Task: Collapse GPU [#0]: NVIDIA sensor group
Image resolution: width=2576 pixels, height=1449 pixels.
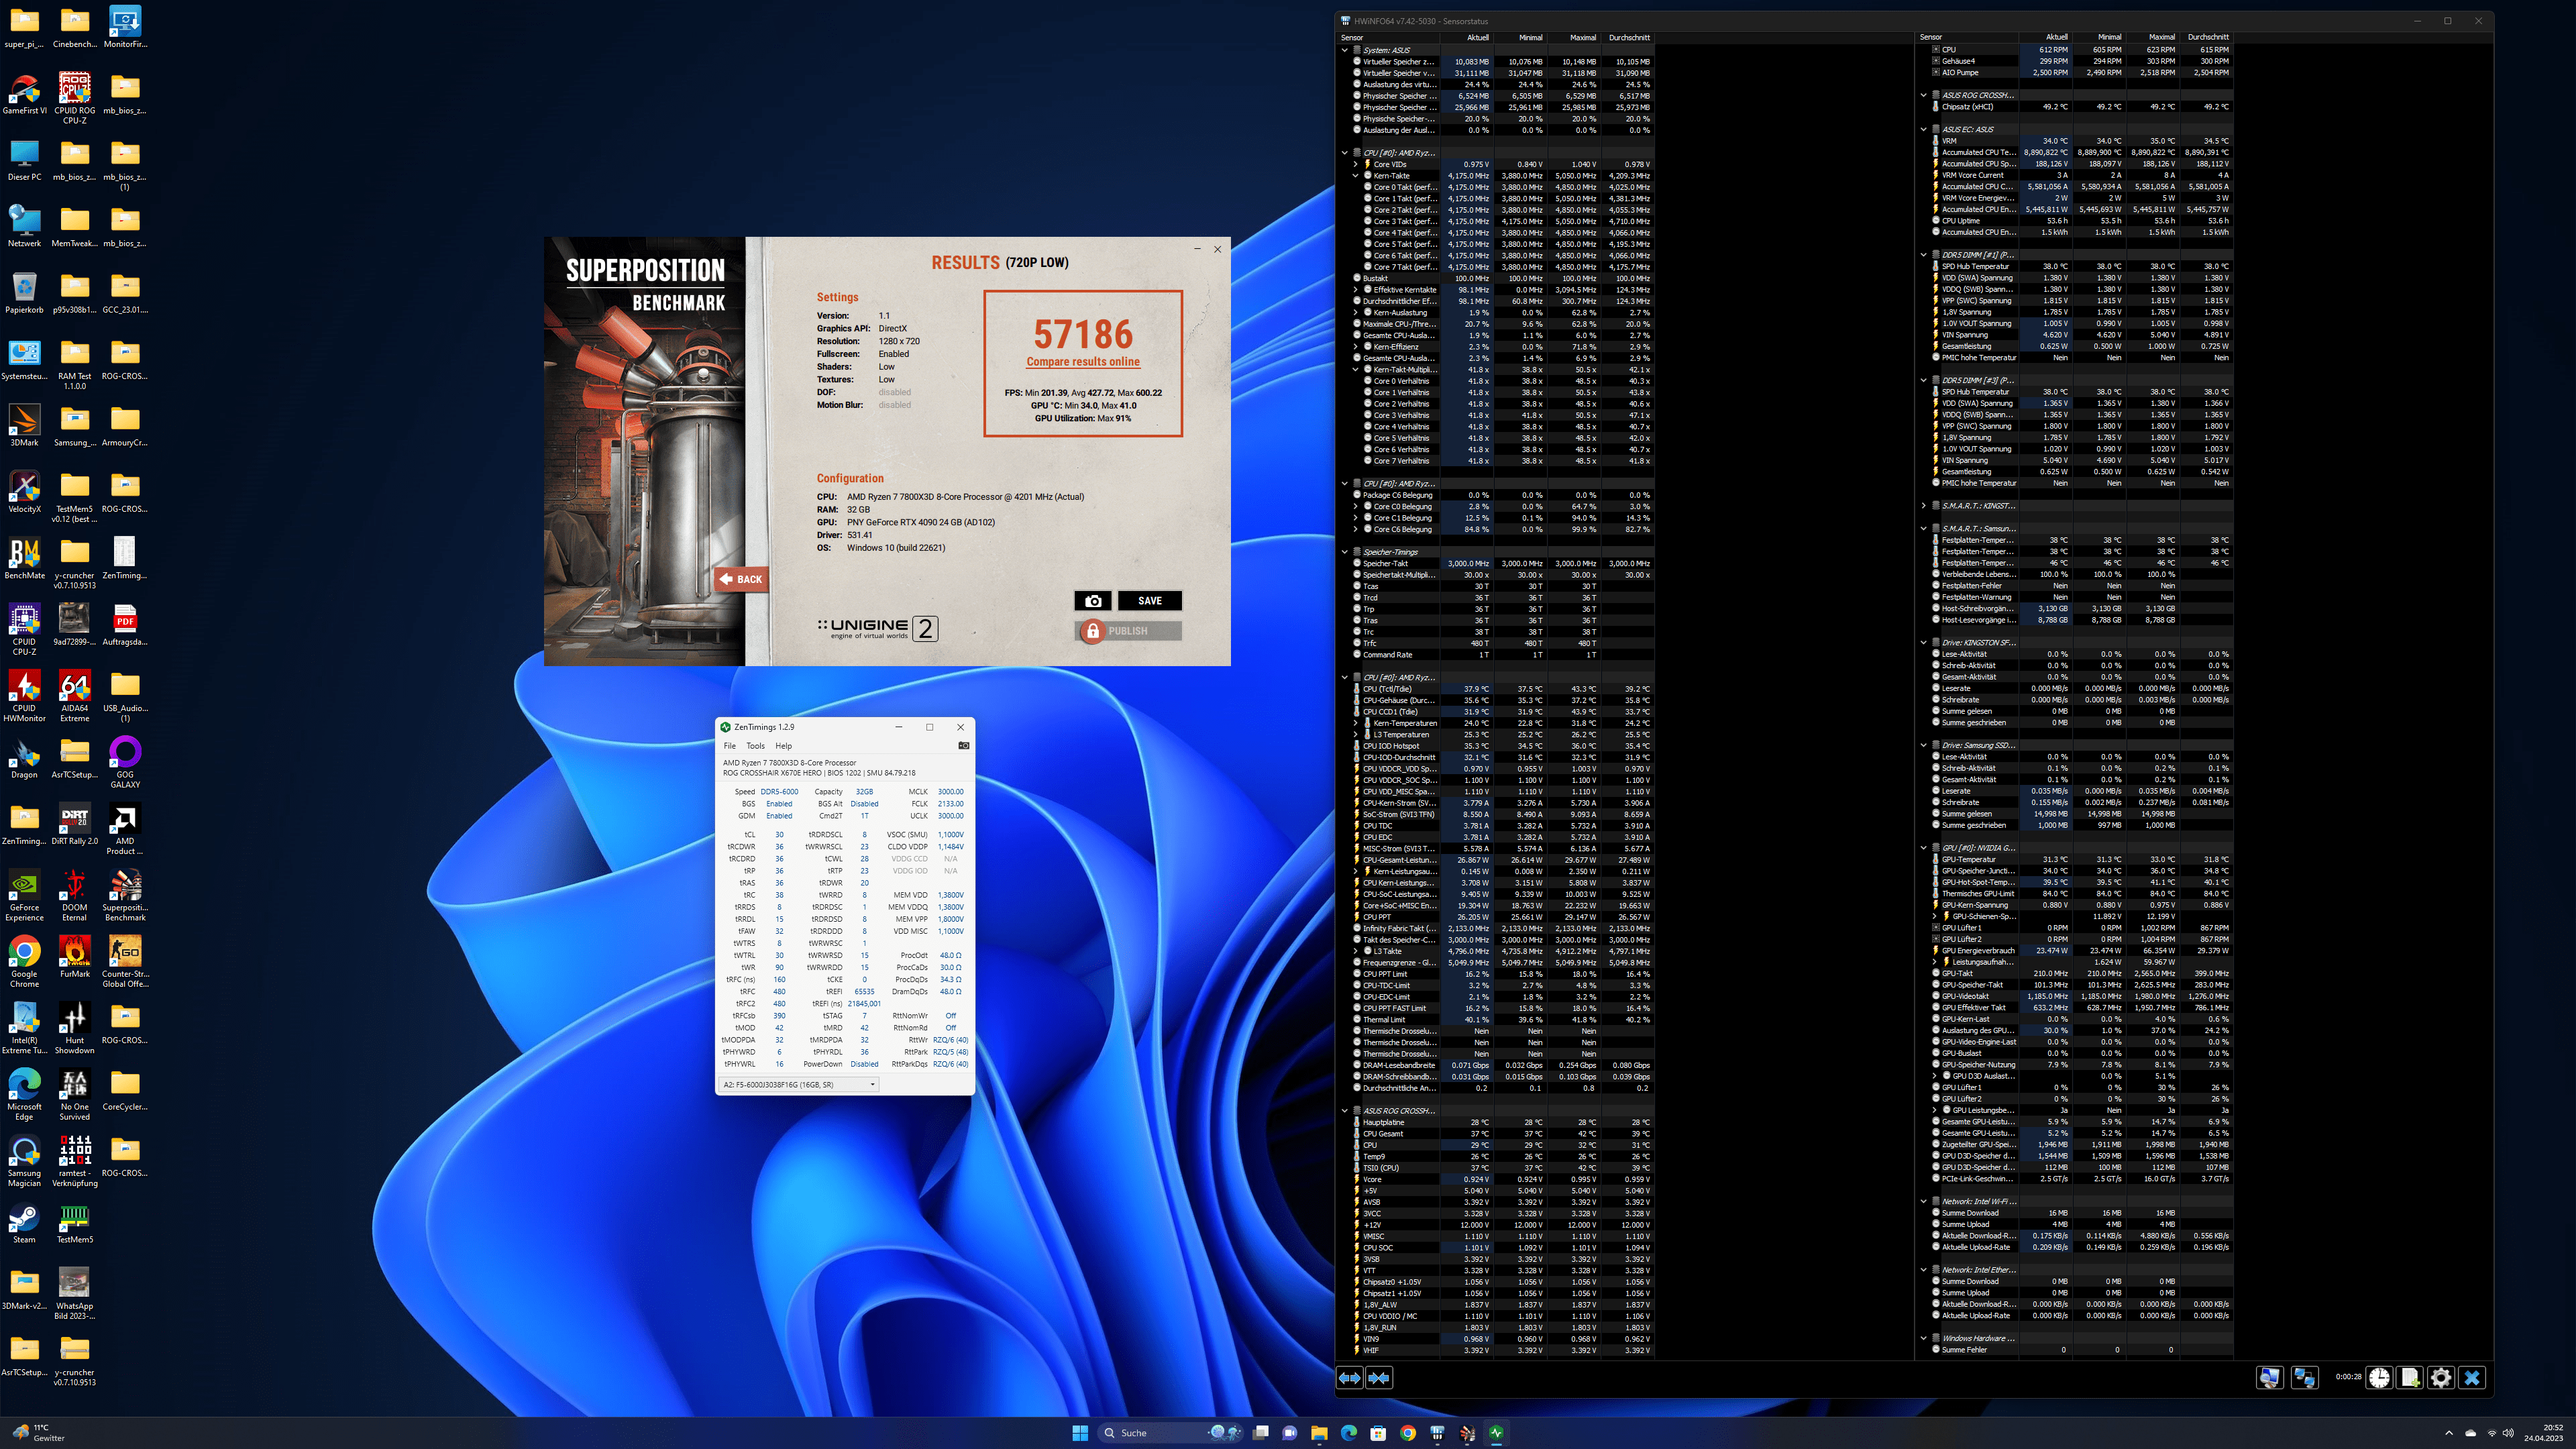Action: pyautogui.click(x=1924, y=848)
